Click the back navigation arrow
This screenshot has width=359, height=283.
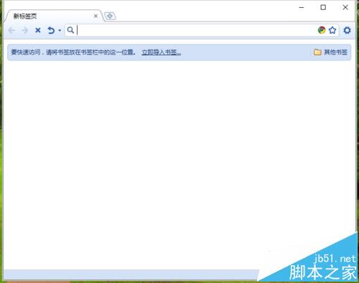click(x=11, y=30)
